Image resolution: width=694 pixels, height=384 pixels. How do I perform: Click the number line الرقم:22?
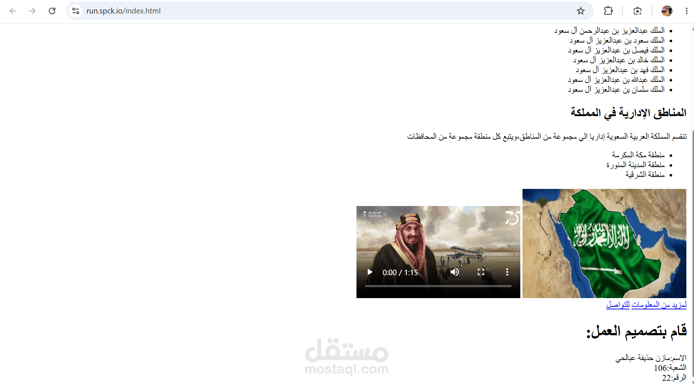[674, 378]
